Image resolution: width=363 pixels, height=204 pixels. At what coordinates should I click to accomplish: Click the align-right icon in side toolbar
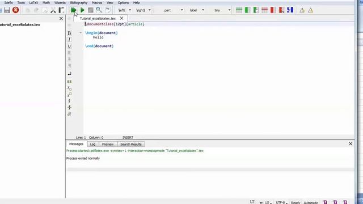click(69, 66)
